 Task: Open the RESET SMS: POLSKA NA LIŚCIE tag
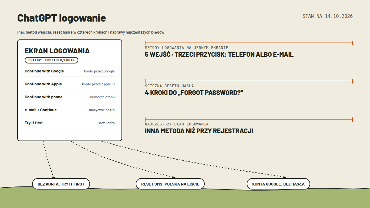point(170,184)
